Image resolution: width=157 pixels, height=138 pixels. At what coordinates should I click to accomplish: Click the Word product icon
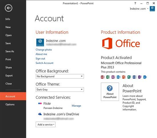(x=134, y=77)
